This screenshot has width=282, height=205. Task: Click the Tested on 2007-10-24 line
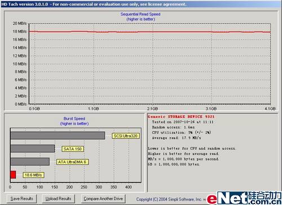(183, 122)
